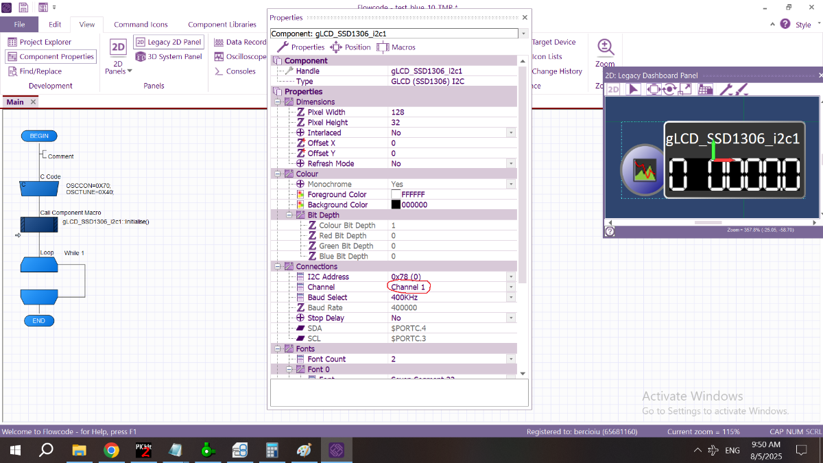Open the Baud Select dropdown
Image resolution: width=823 pixels, height=463 pixels.
coord(510,297)
